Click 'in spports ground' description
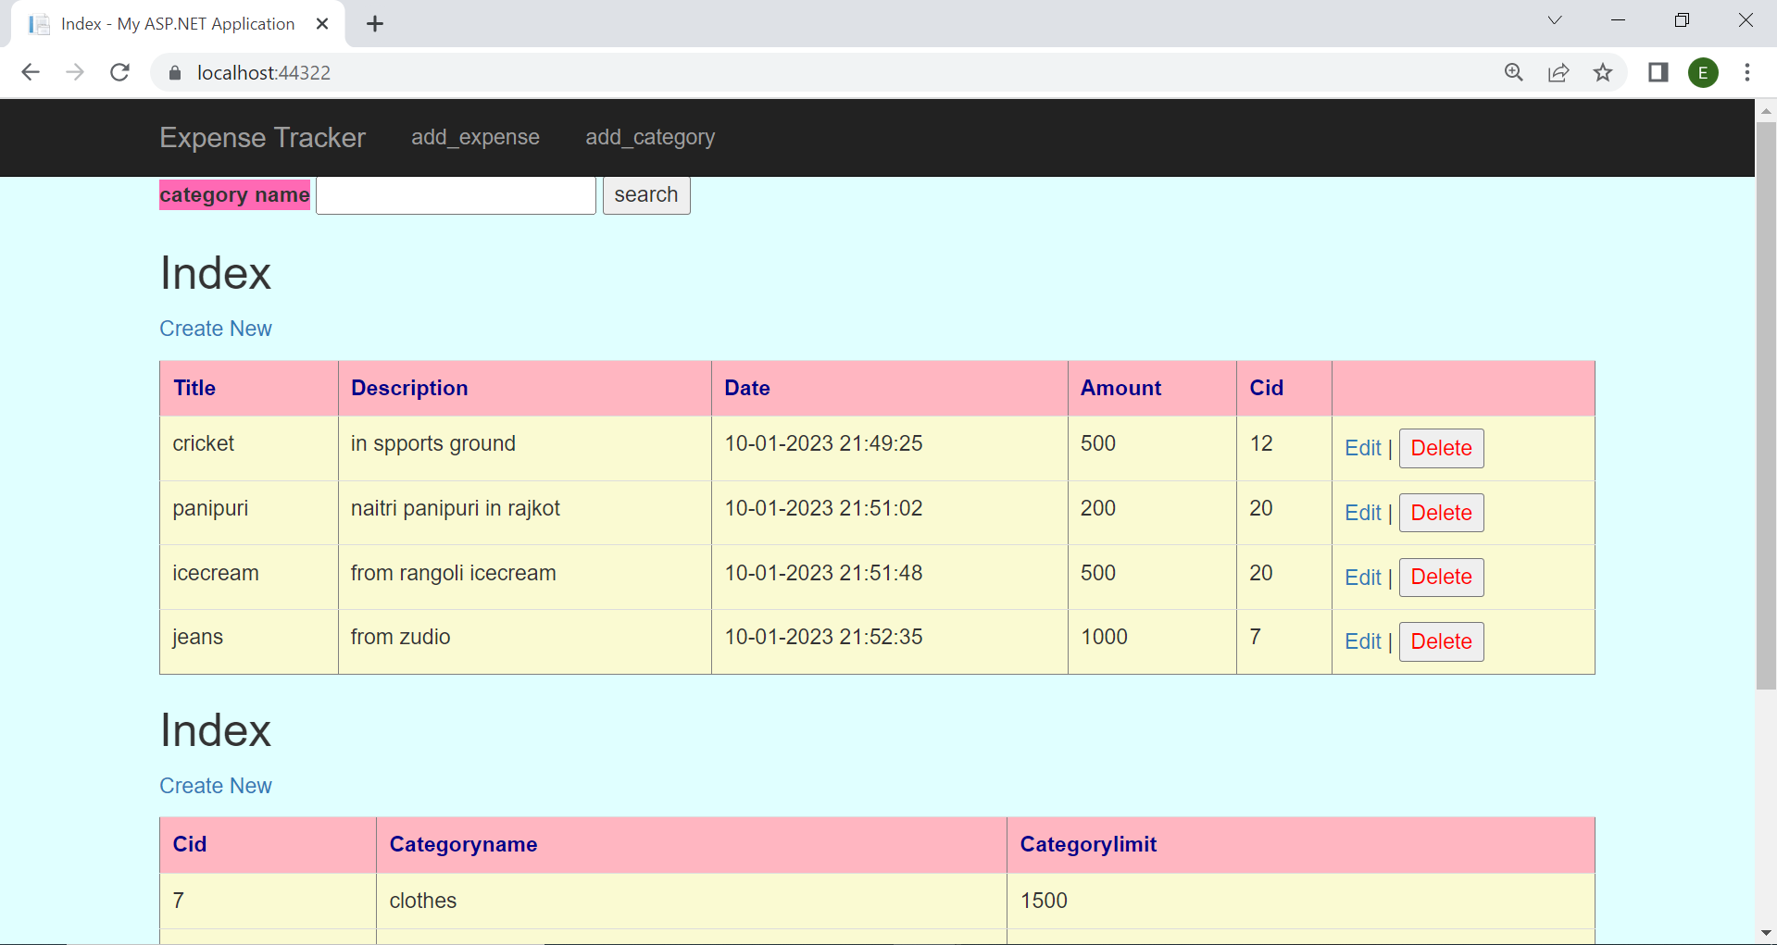Image resolution: width=1777 pixels, height=945 pixels. pyautogui.click(x=432, y=443)
